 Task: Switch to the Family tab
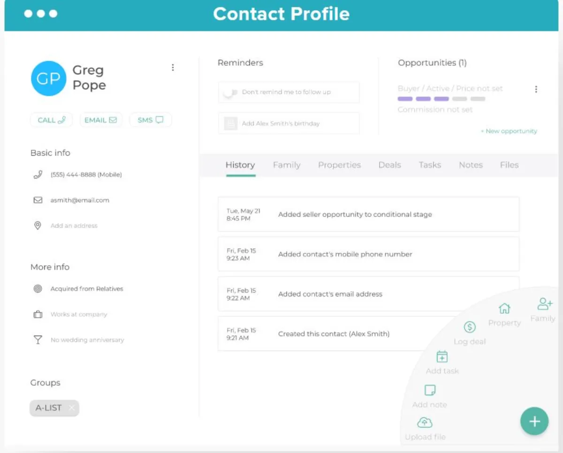coord(287,165)
